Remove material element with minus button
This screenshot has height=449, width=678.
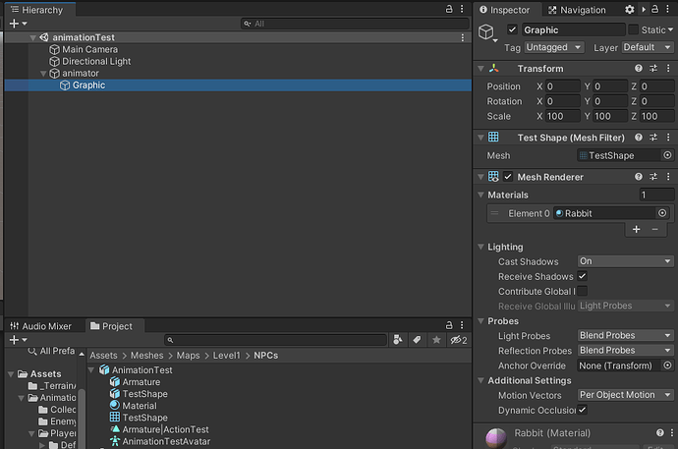[x=655, y=230]
